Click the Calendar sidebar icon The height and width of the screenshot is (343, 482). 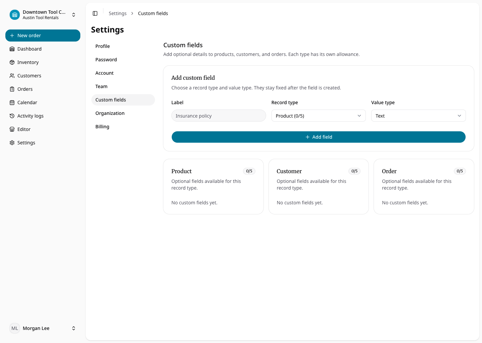(x=12, y=102)
